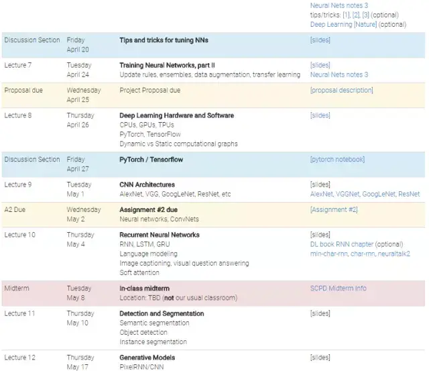Click the CNN Architectures lecture title
Screen dimensions: 429x371
pos(147,184)
